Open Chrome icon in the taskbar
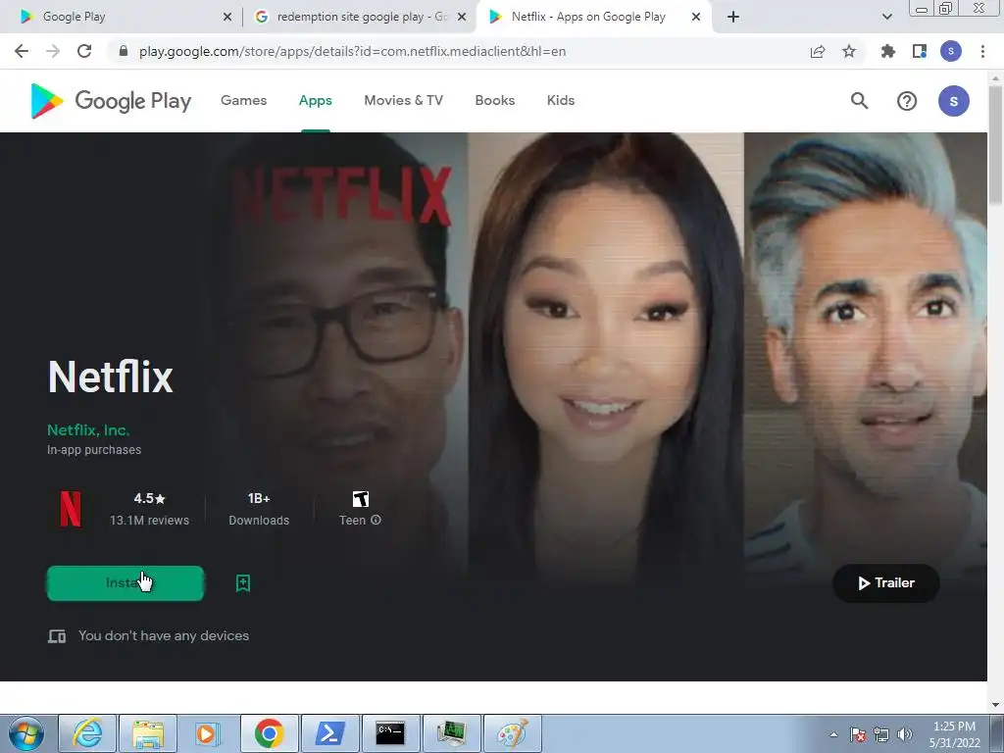Image resolution: width=1004 pixels, height=753 pixels. (269, 733)
